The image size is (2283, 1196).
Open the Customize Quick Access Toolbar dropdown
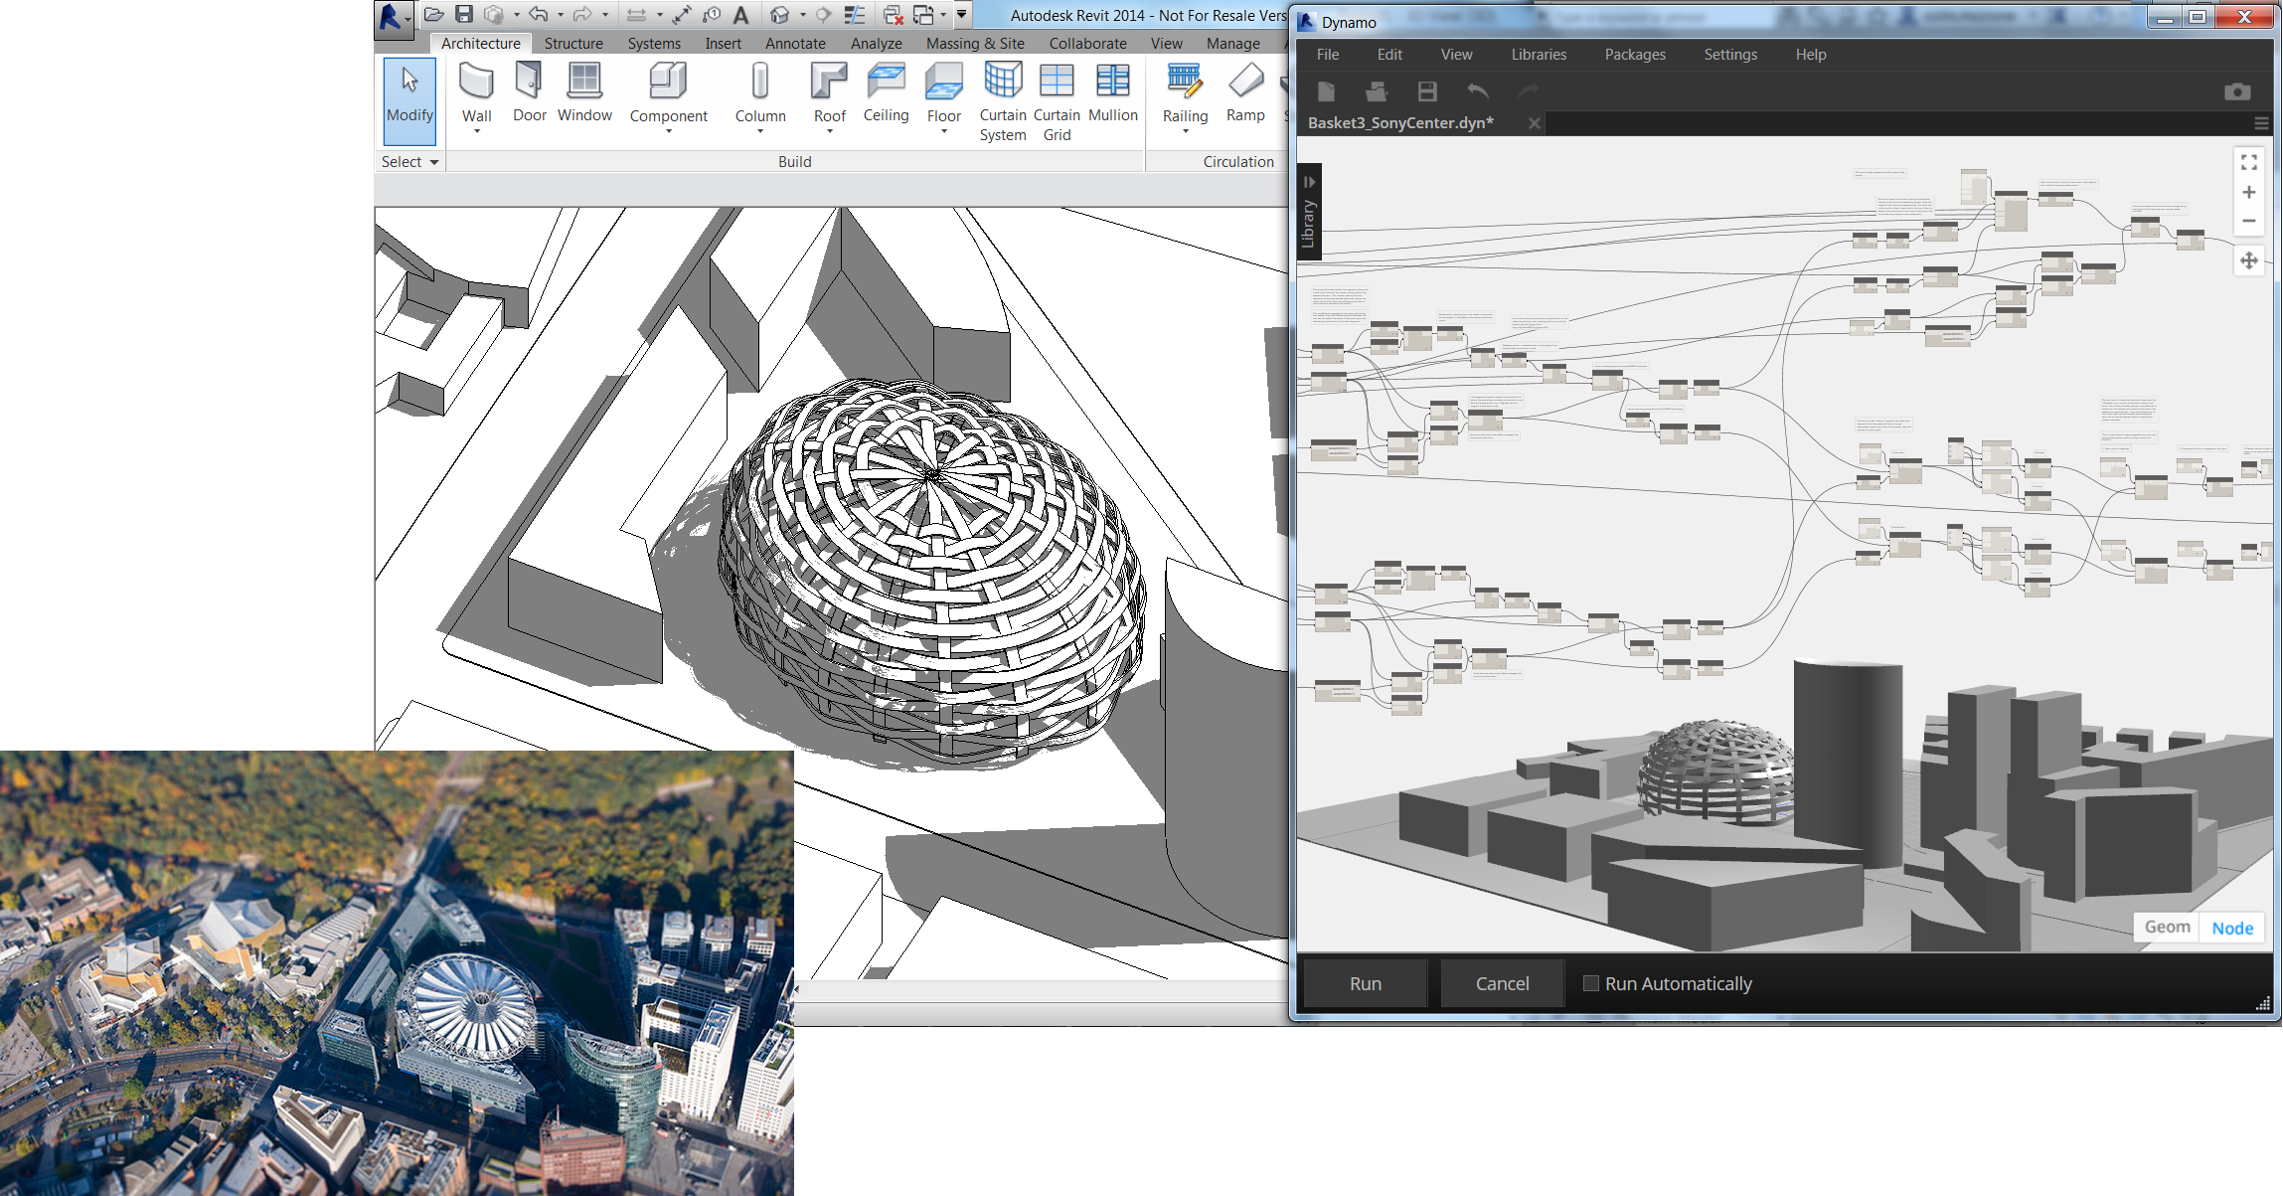coord(961,14)
